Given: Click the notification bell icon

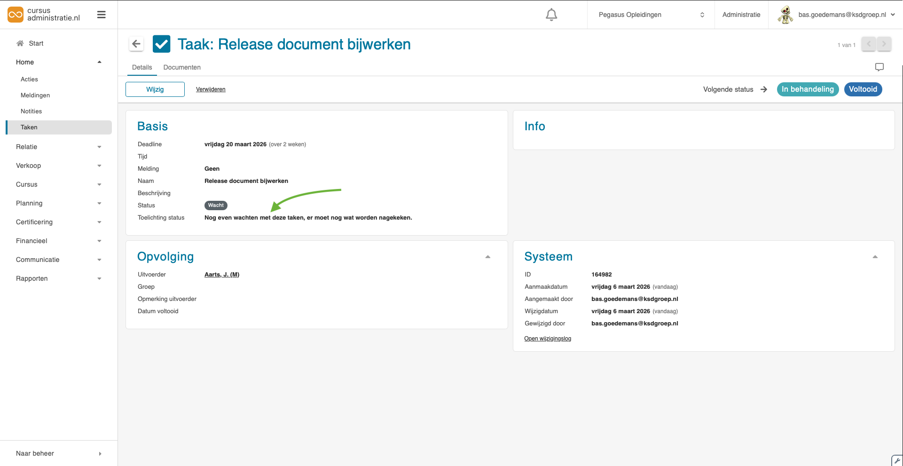Looking at the screenshot, I should (551, 15).
